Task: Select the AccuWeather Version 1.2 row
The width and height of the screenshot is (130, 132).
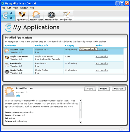Action: [x=63, y=51]
